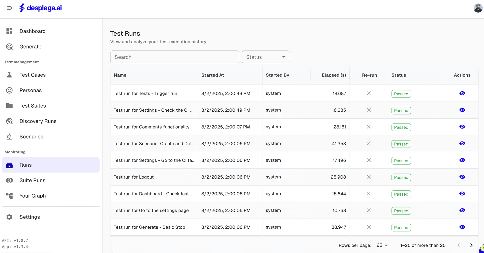Viewport: 484px width, 253px height.
Task: Click the Test Cases flask icon
Action: (x=9, y=75)
